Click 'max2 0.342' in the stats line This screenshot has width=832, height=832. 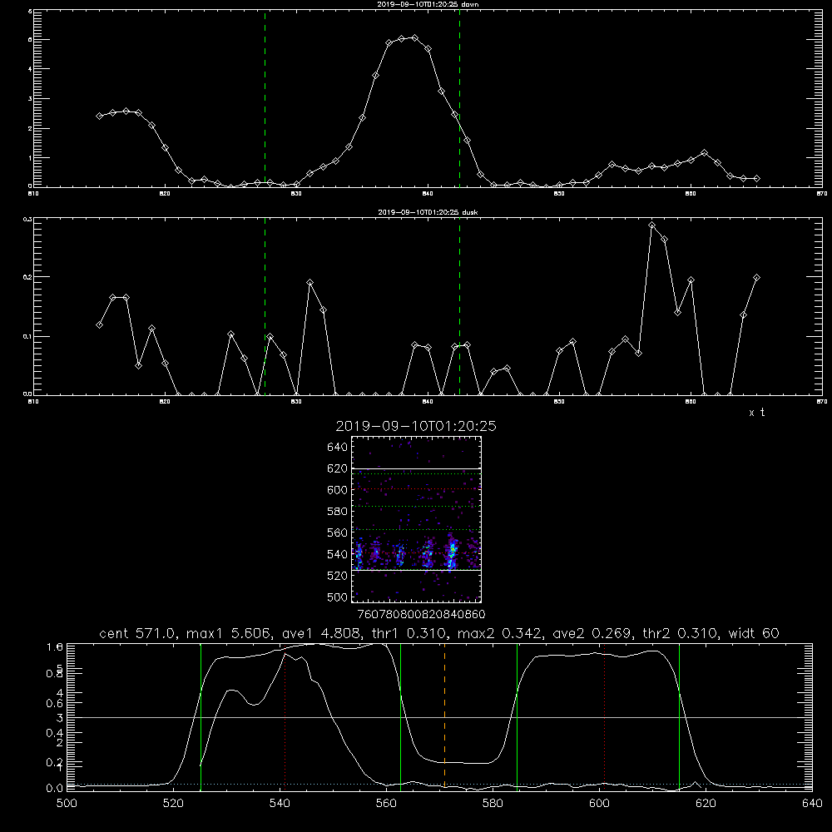tap(502, 633)
